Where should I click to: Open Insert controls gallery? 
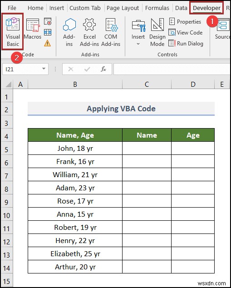pos(138,32)
